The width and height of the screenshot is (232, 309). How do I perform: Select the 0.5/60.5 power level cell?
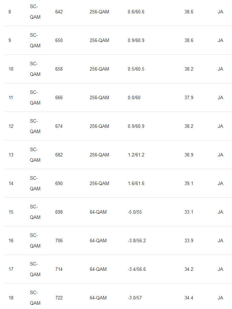click(x=136, y=69)
